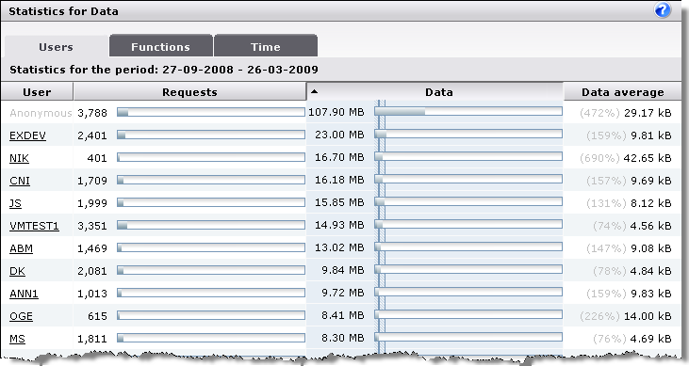Open the NIK user link

20,158
